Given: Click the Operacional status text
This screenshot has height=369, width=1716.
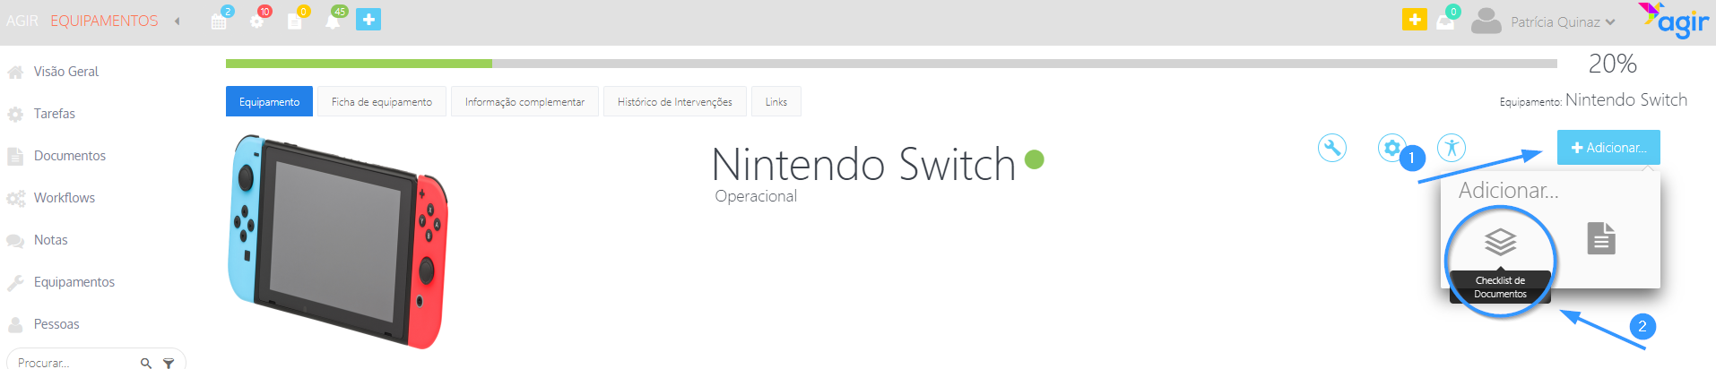Looking at the screenshot, I should click(x=756, y=196).
